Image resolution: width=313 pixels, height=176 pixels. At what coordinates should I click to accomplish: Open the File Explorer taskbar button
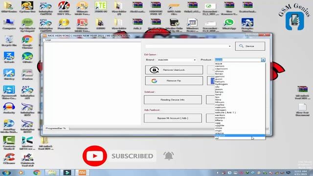[52, 173]
